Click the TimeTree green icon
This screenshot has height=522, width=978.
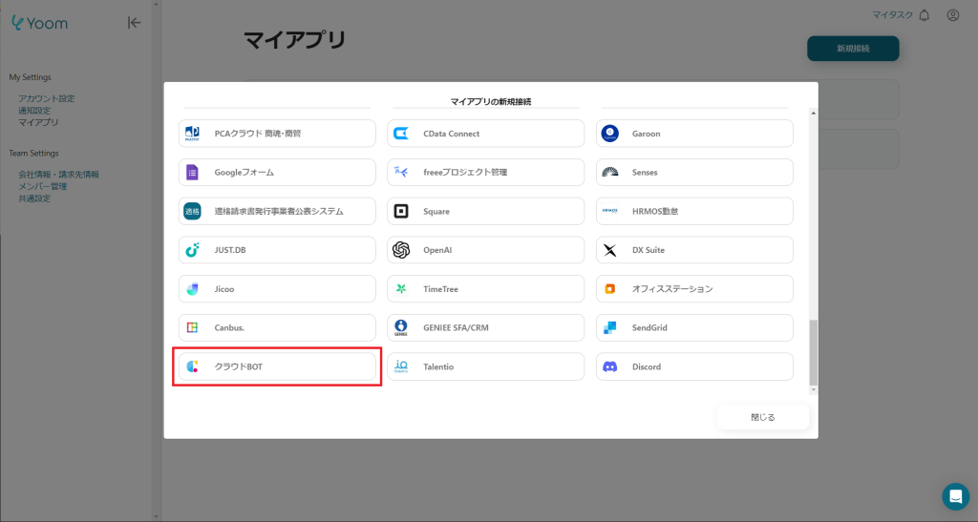(x=401, y=289)
